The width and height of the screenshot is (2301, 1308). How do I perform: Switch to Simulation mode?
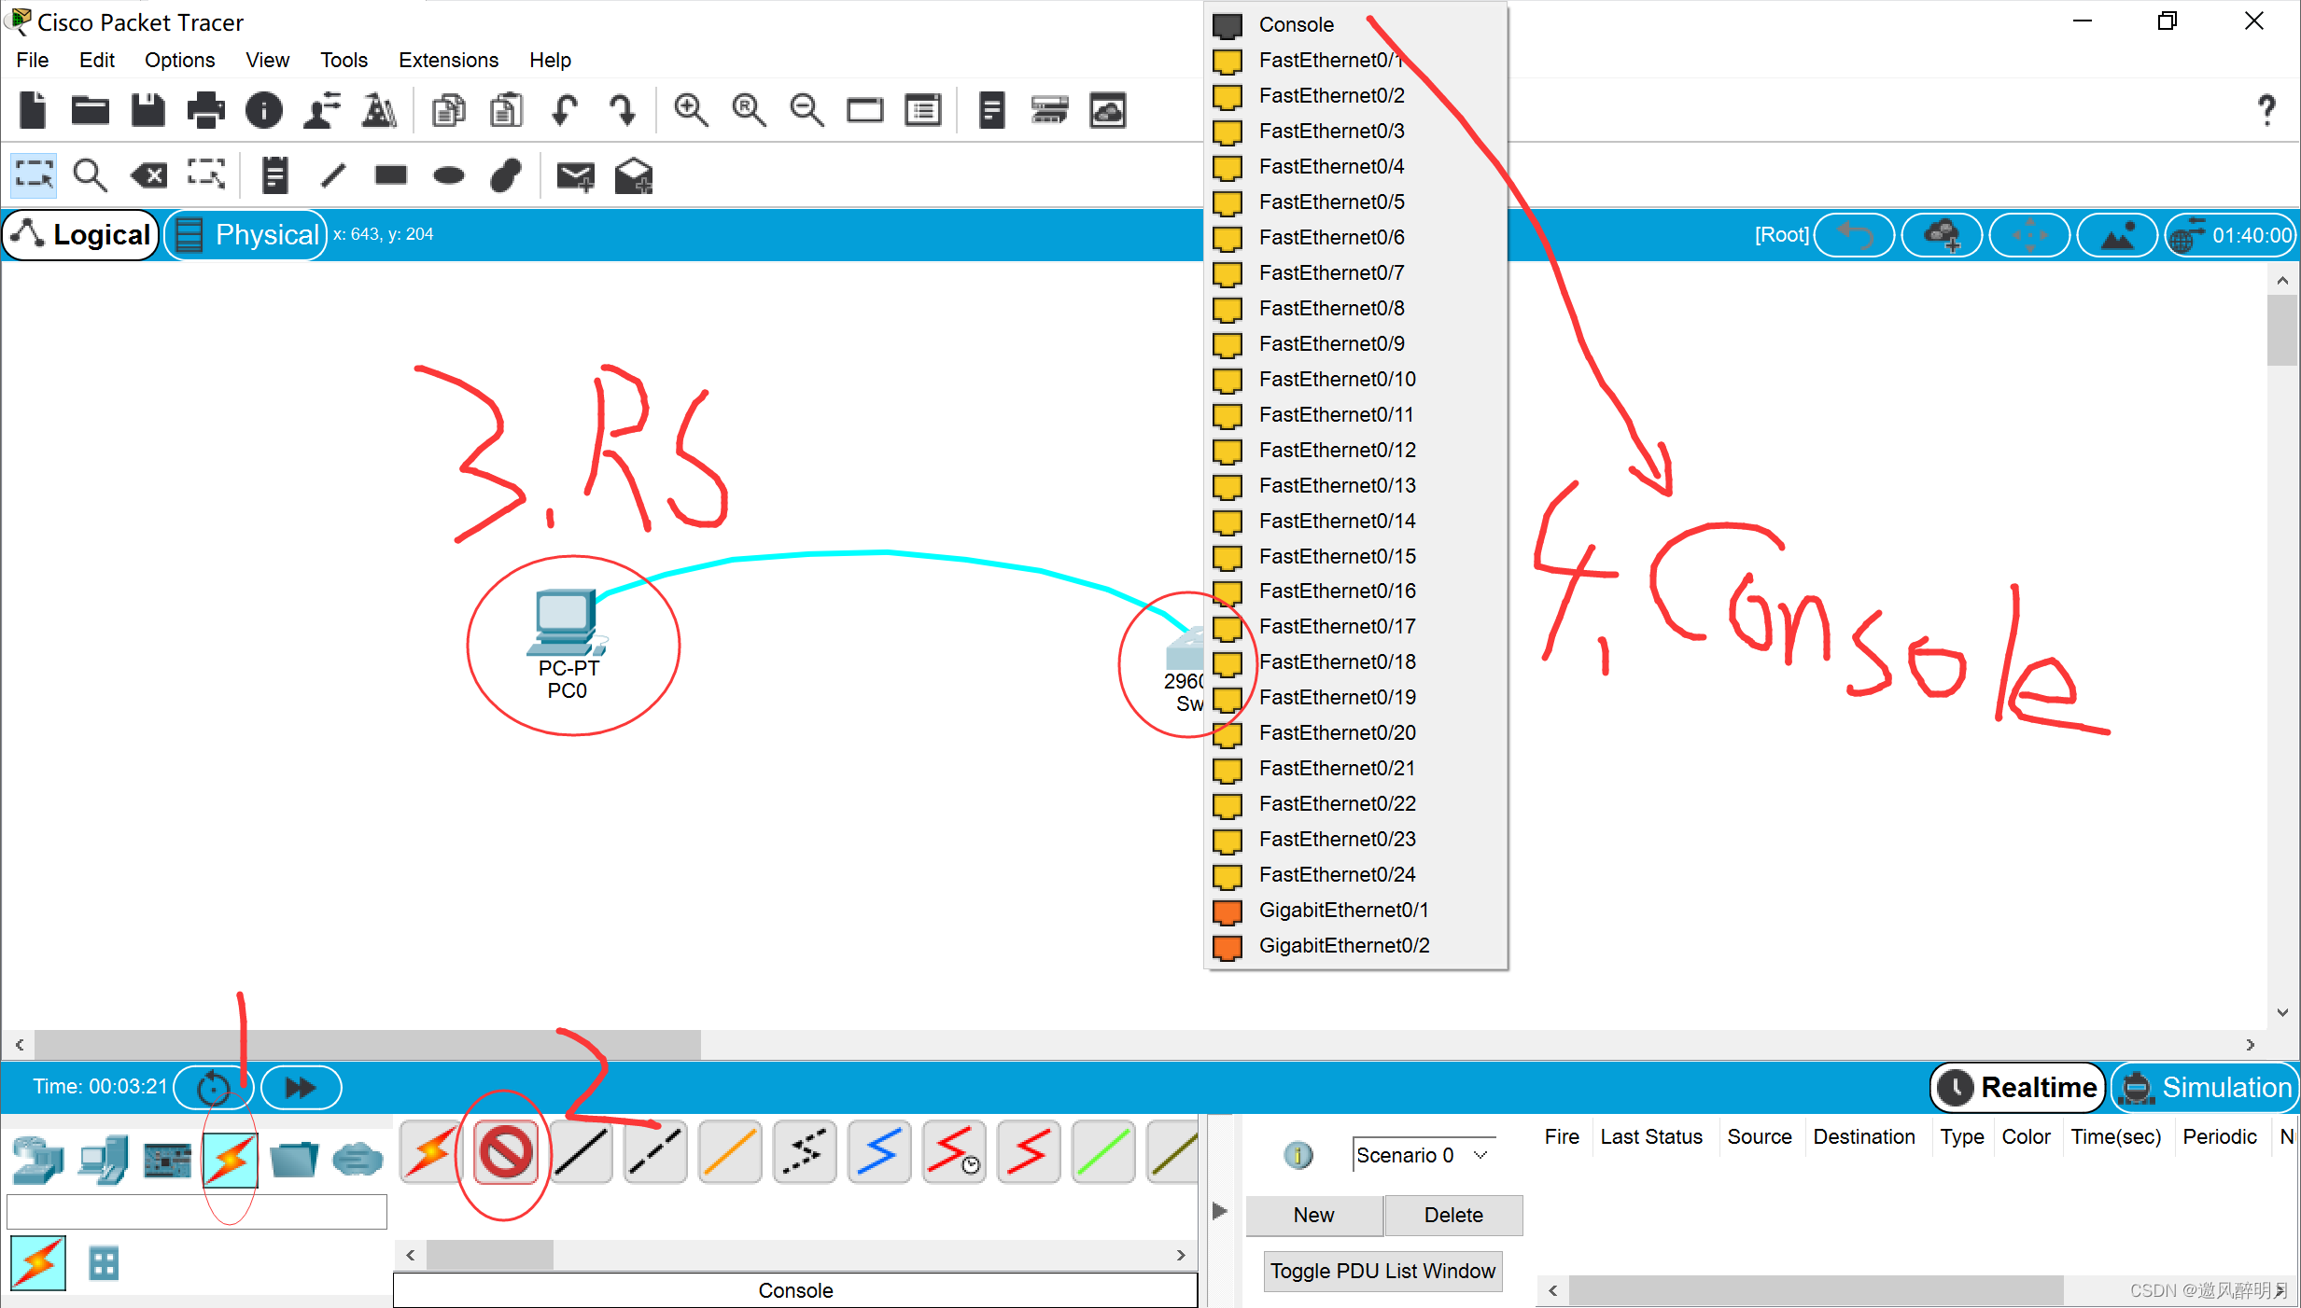click(2205, 1088)
